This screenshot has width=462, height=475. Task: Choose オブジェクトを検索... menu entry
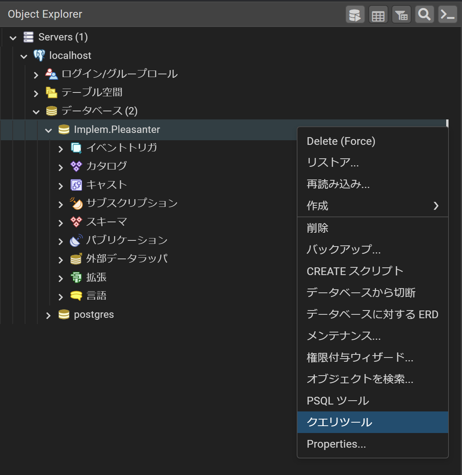click(x=373, y=379)
